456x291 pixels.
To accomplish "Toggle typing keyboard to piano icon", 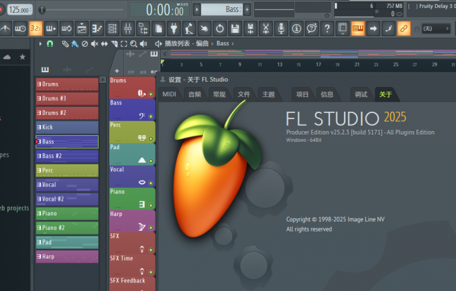I will tap(358, 29).
